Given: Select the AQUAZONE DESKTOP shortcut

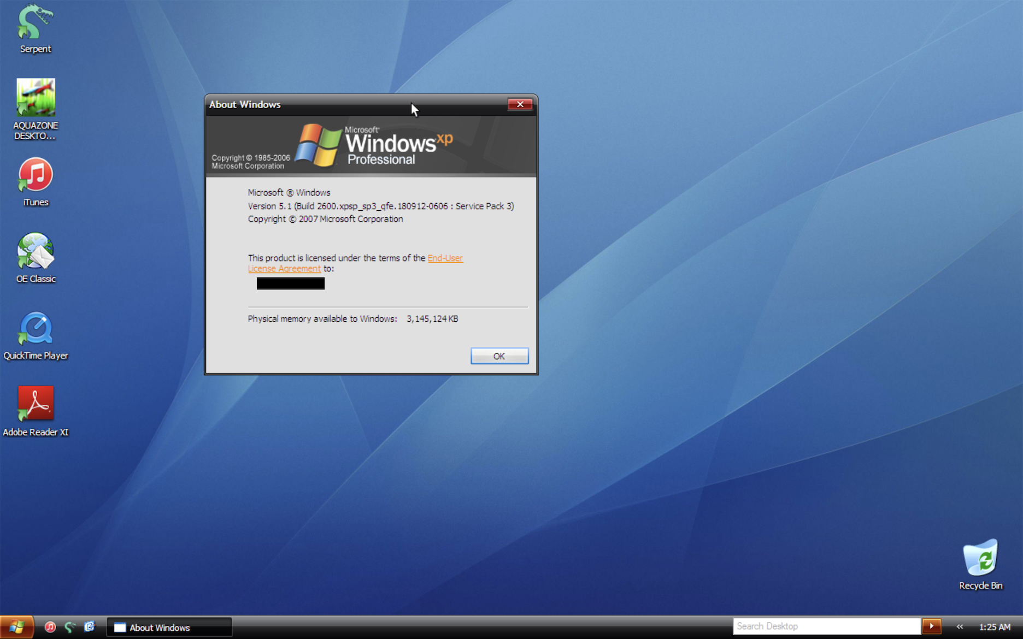Looking at the screenshot, I should tap(36, 109).
